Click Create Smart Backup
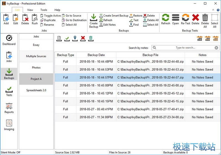Image resolution: width=221 pixels, height=155 pixels. click(x=114, y=16)
